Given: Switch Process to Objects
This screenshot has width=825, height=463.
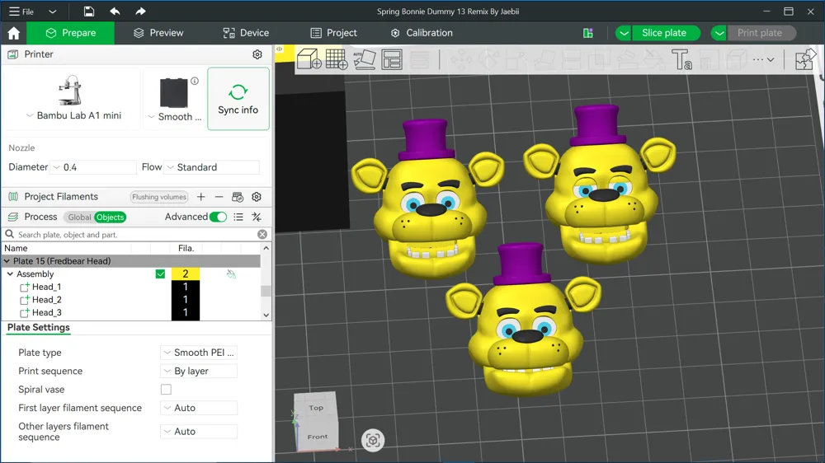Looking at the screenshot, I should [110, 217].
